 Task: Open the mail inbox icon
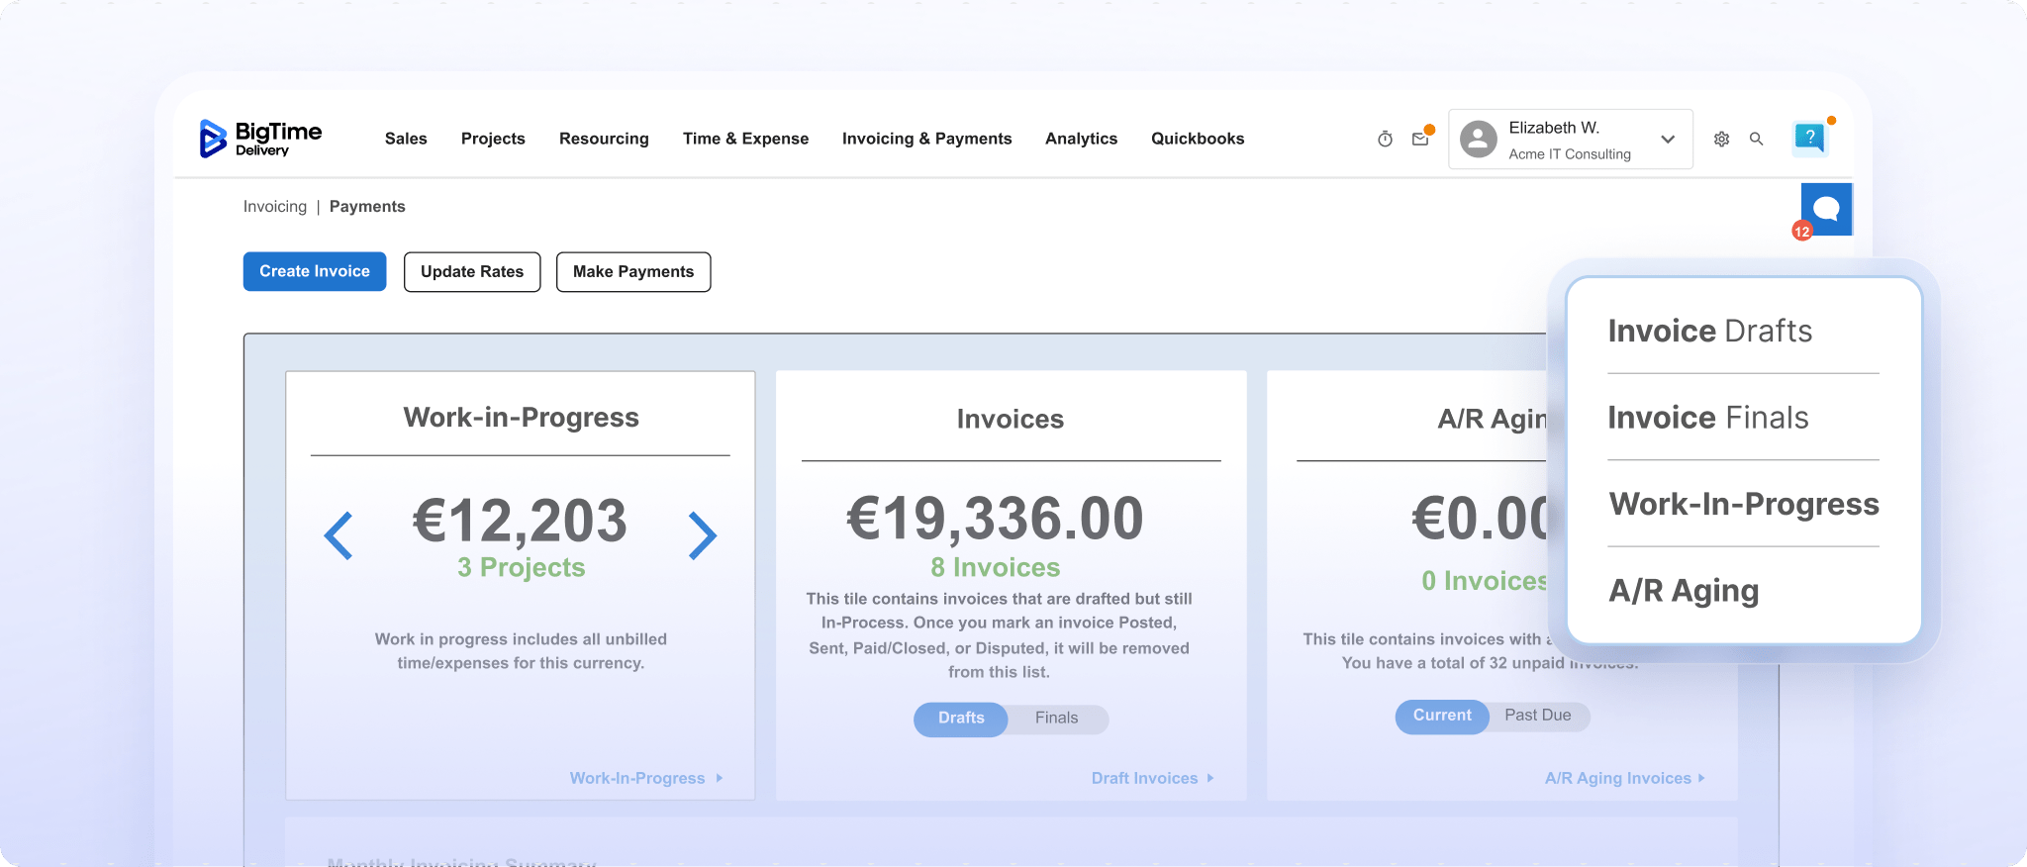click(x=1420, y=139)
